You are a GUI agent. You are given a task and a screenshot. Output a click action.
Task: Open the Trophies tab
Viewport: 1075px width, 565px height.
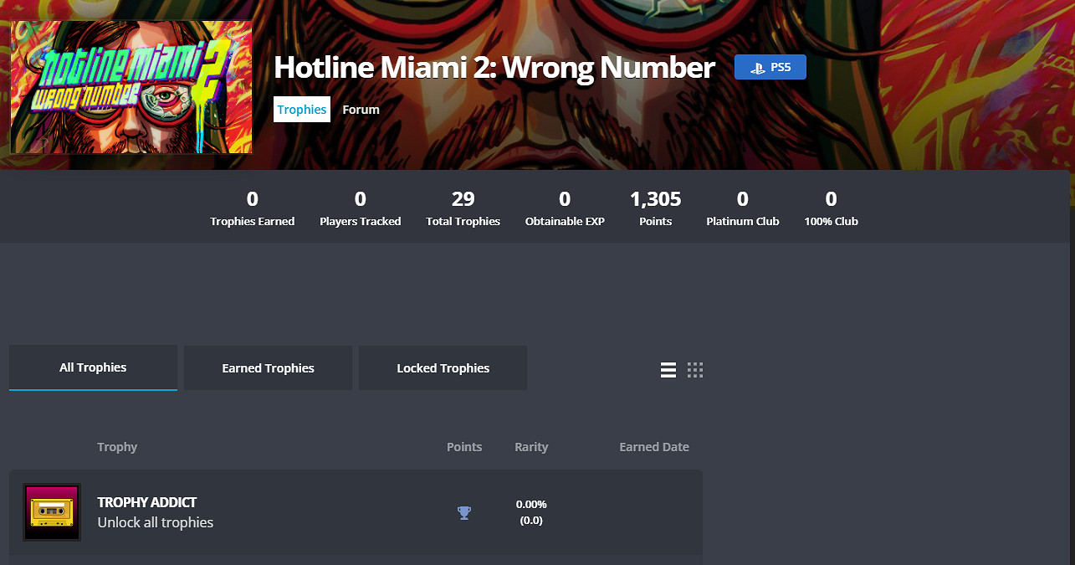(302, 110)
